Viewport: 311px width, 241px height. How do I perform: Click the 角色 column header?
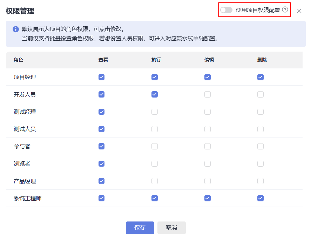coord(19,60)
